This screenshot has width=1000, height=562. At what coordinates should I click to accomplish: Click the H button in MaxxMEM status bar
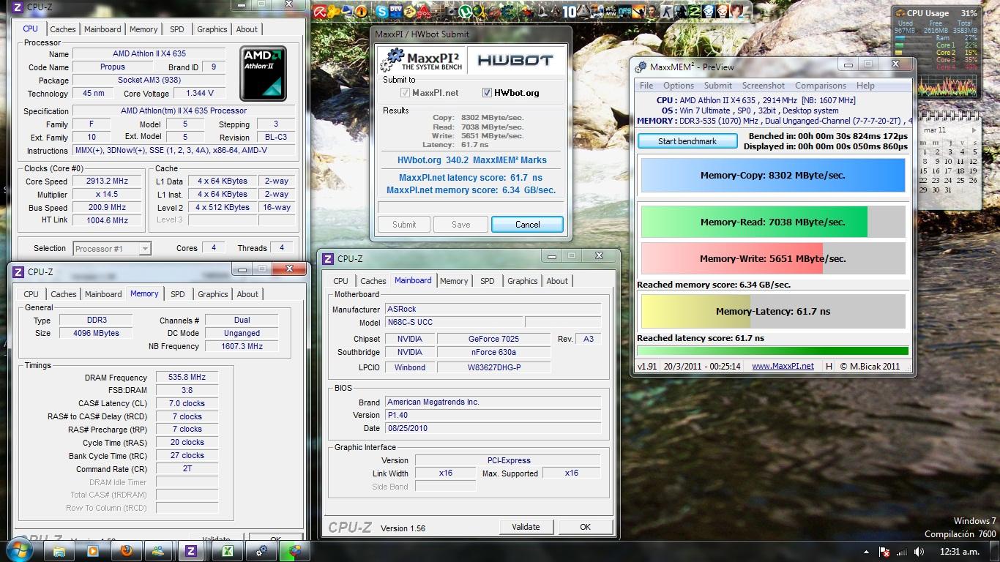coord(829,366)
